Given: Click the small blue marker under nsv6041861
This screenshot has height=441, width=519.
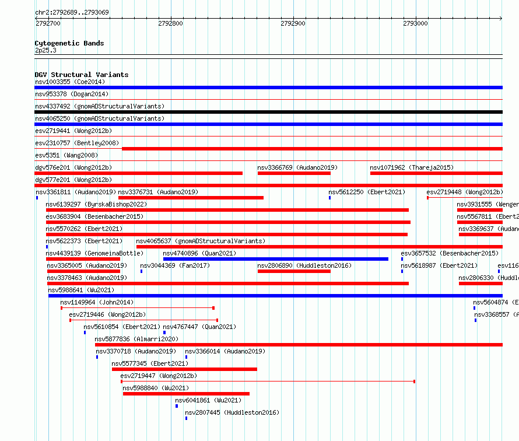Looking at the screenshot, I should pos(177,406).
